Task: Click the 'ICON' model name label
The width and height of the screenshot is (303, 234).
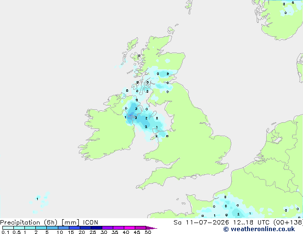Action: click(x=90, y=223)
